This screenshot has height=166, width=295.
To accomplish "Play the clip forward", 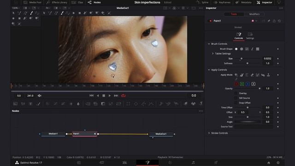I will pos(110,95).
